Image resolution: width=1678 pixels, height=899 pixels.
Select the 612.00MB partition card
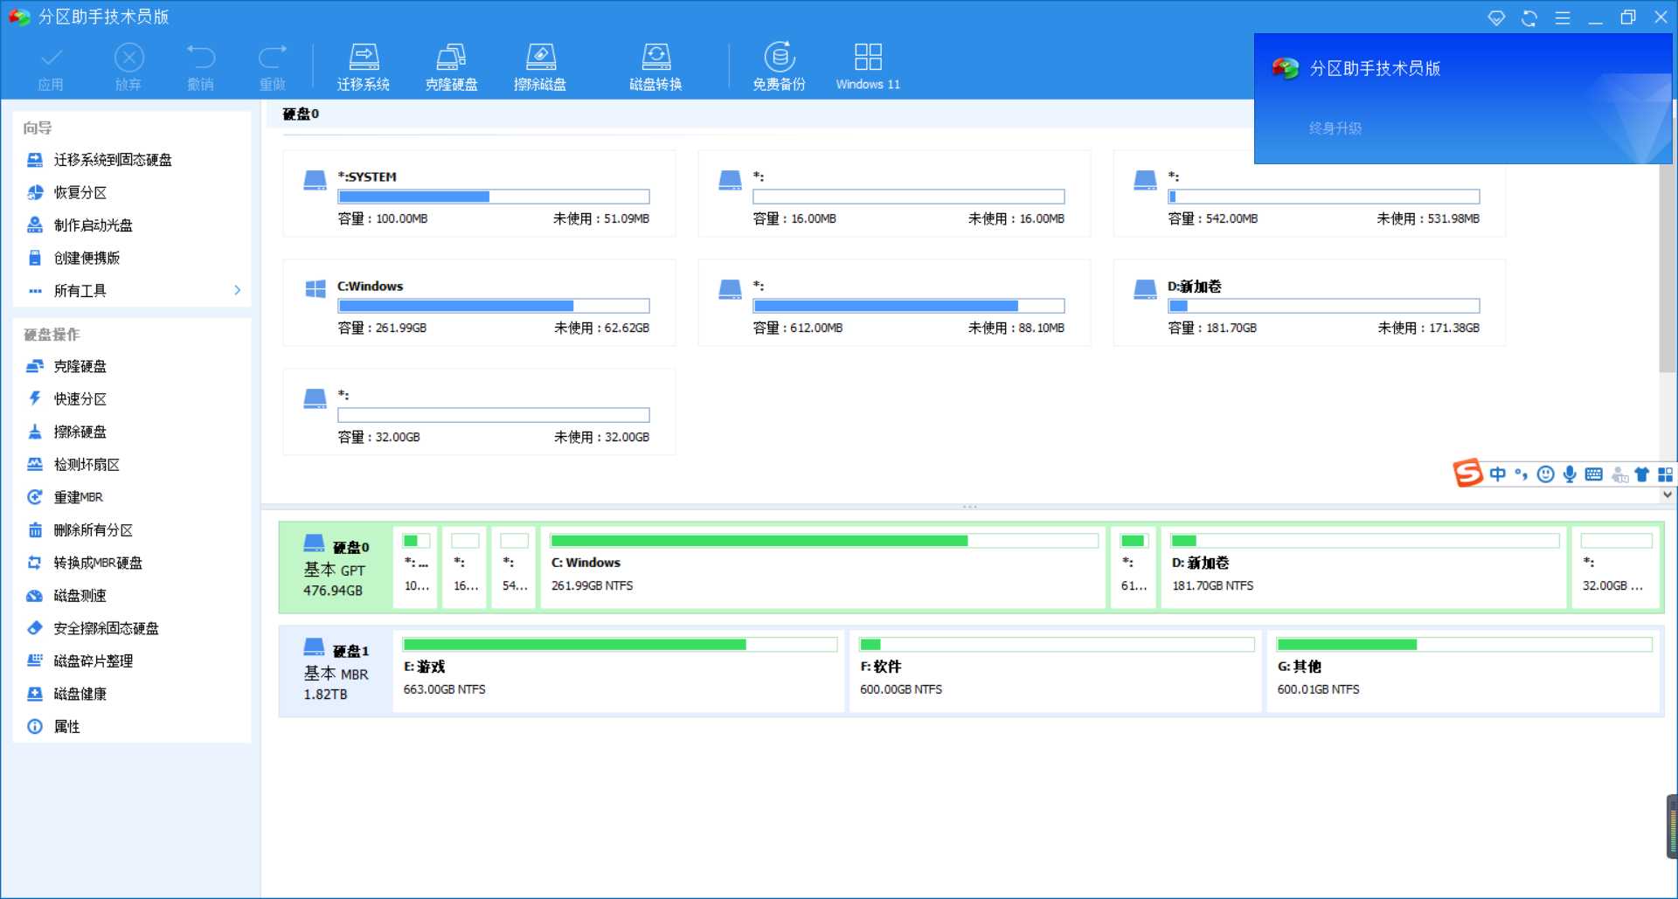894,302
